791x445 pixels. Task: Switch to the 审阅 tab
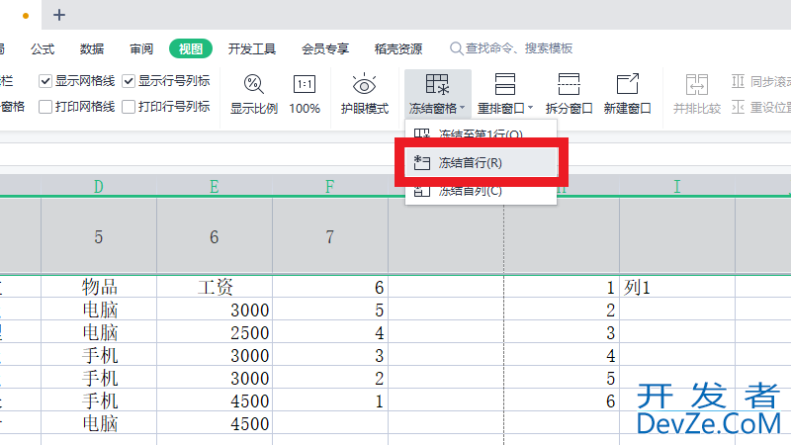(x=141, y=48)
